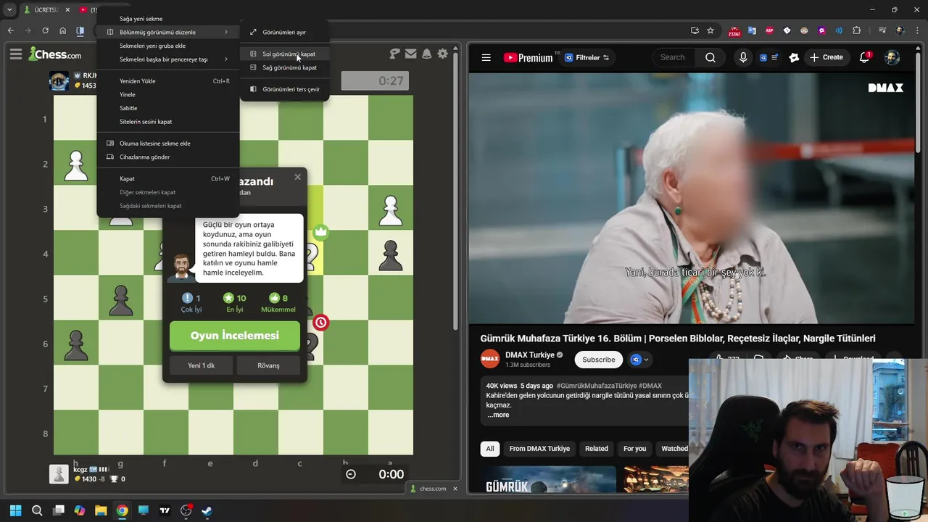Close the chess.com split-view label
Screen dimensions: 928x522
coord(455,489)
